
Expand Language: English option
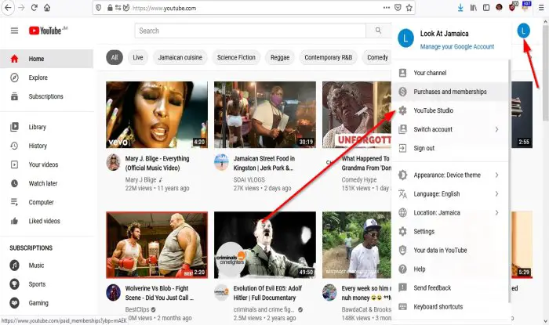pos(449,194)
